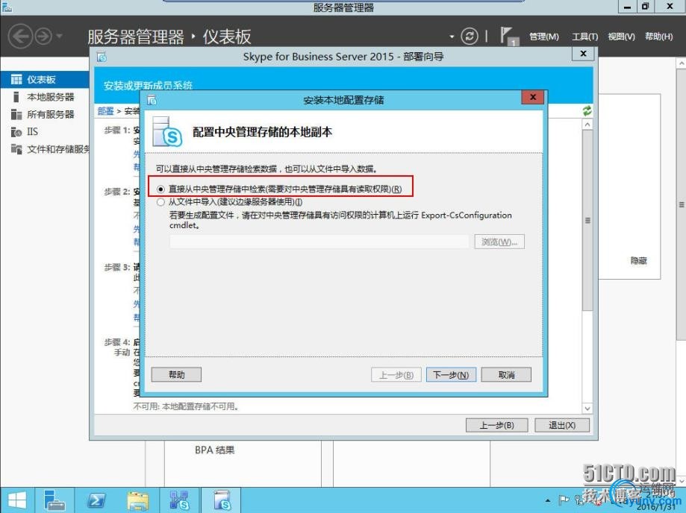Select direct retrieval from Central Management Store radio

click(160, 189)
